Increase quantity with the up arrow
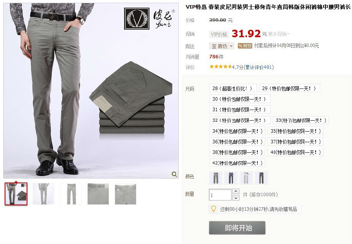352x244 pixels. [x=235, y=192]
